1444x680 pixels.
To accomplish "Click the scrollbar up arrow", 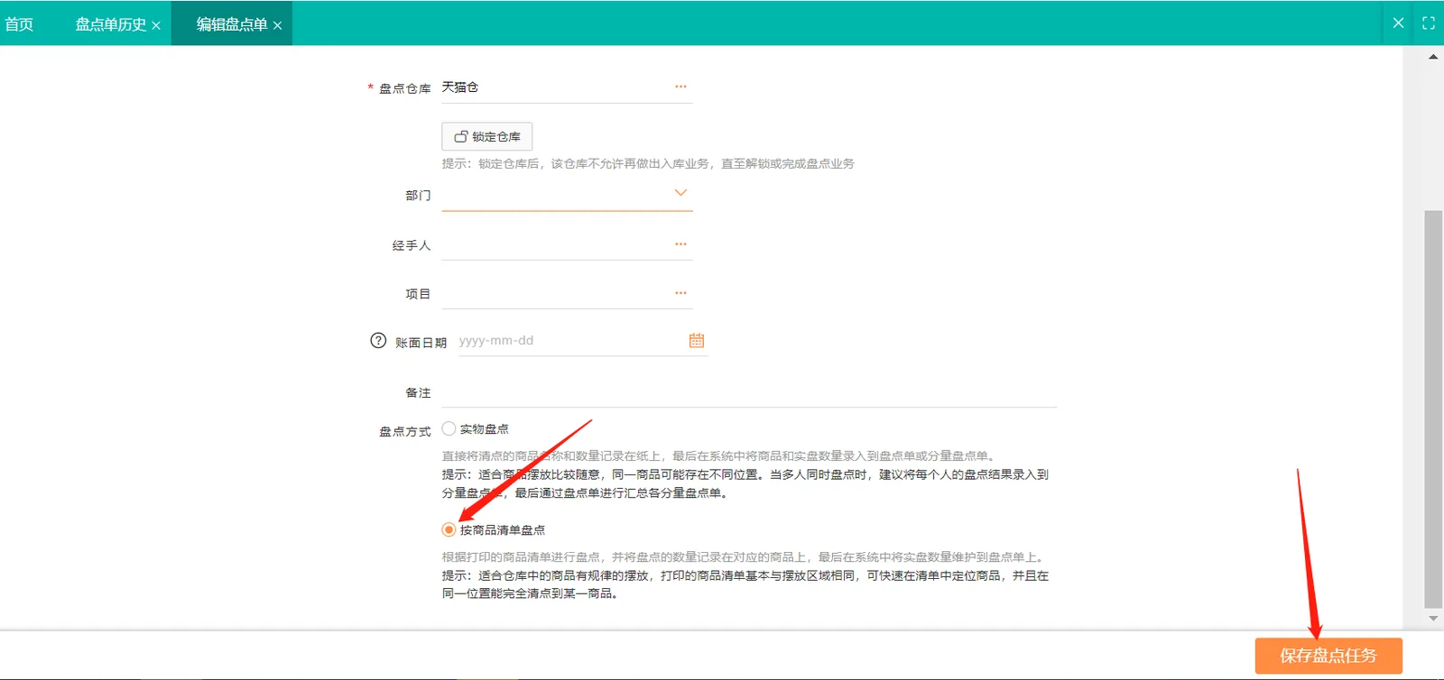I will click(x=1433, y=56).
